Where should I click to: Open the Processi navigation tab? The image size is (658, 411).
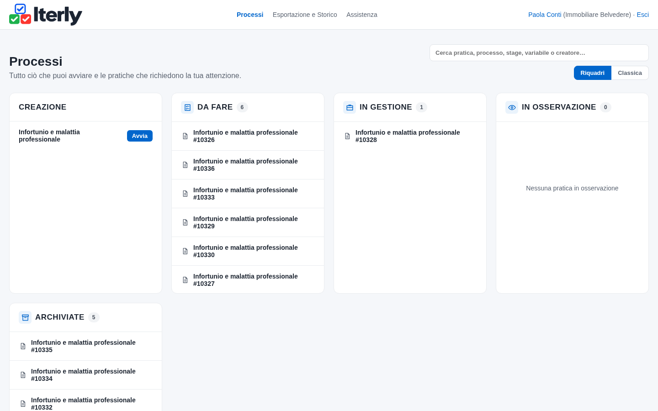(250, 15)
